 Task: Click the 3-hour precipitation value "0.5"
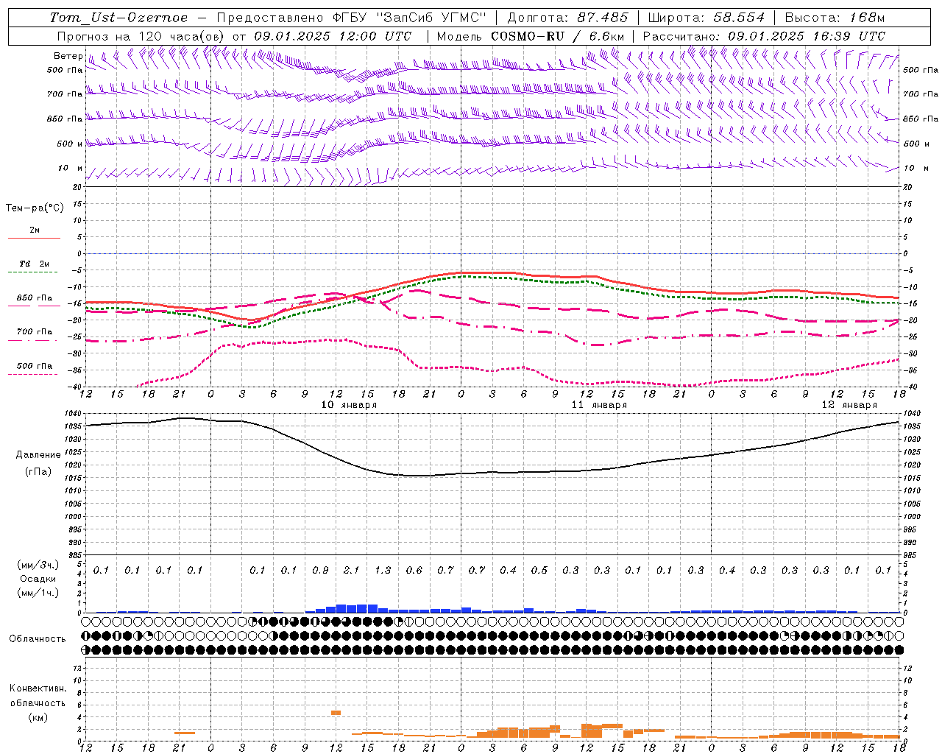pos(539,570)
